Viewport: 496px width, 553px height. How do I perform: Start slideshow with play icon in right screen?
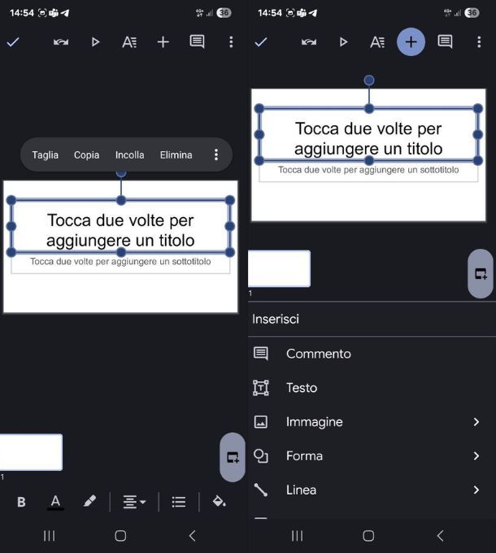[x=343, y=42]
